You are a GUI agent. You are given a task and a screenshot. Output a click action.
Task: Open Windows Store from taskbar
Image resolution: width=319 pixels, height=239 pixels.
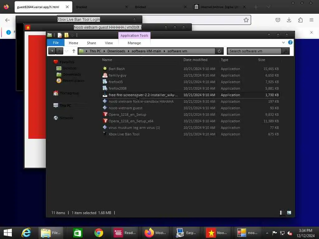78,233
